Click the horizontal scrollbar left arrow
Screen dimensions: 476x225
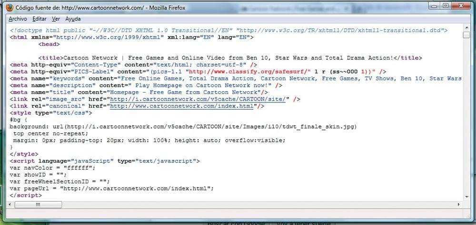[x=10, y=205]
